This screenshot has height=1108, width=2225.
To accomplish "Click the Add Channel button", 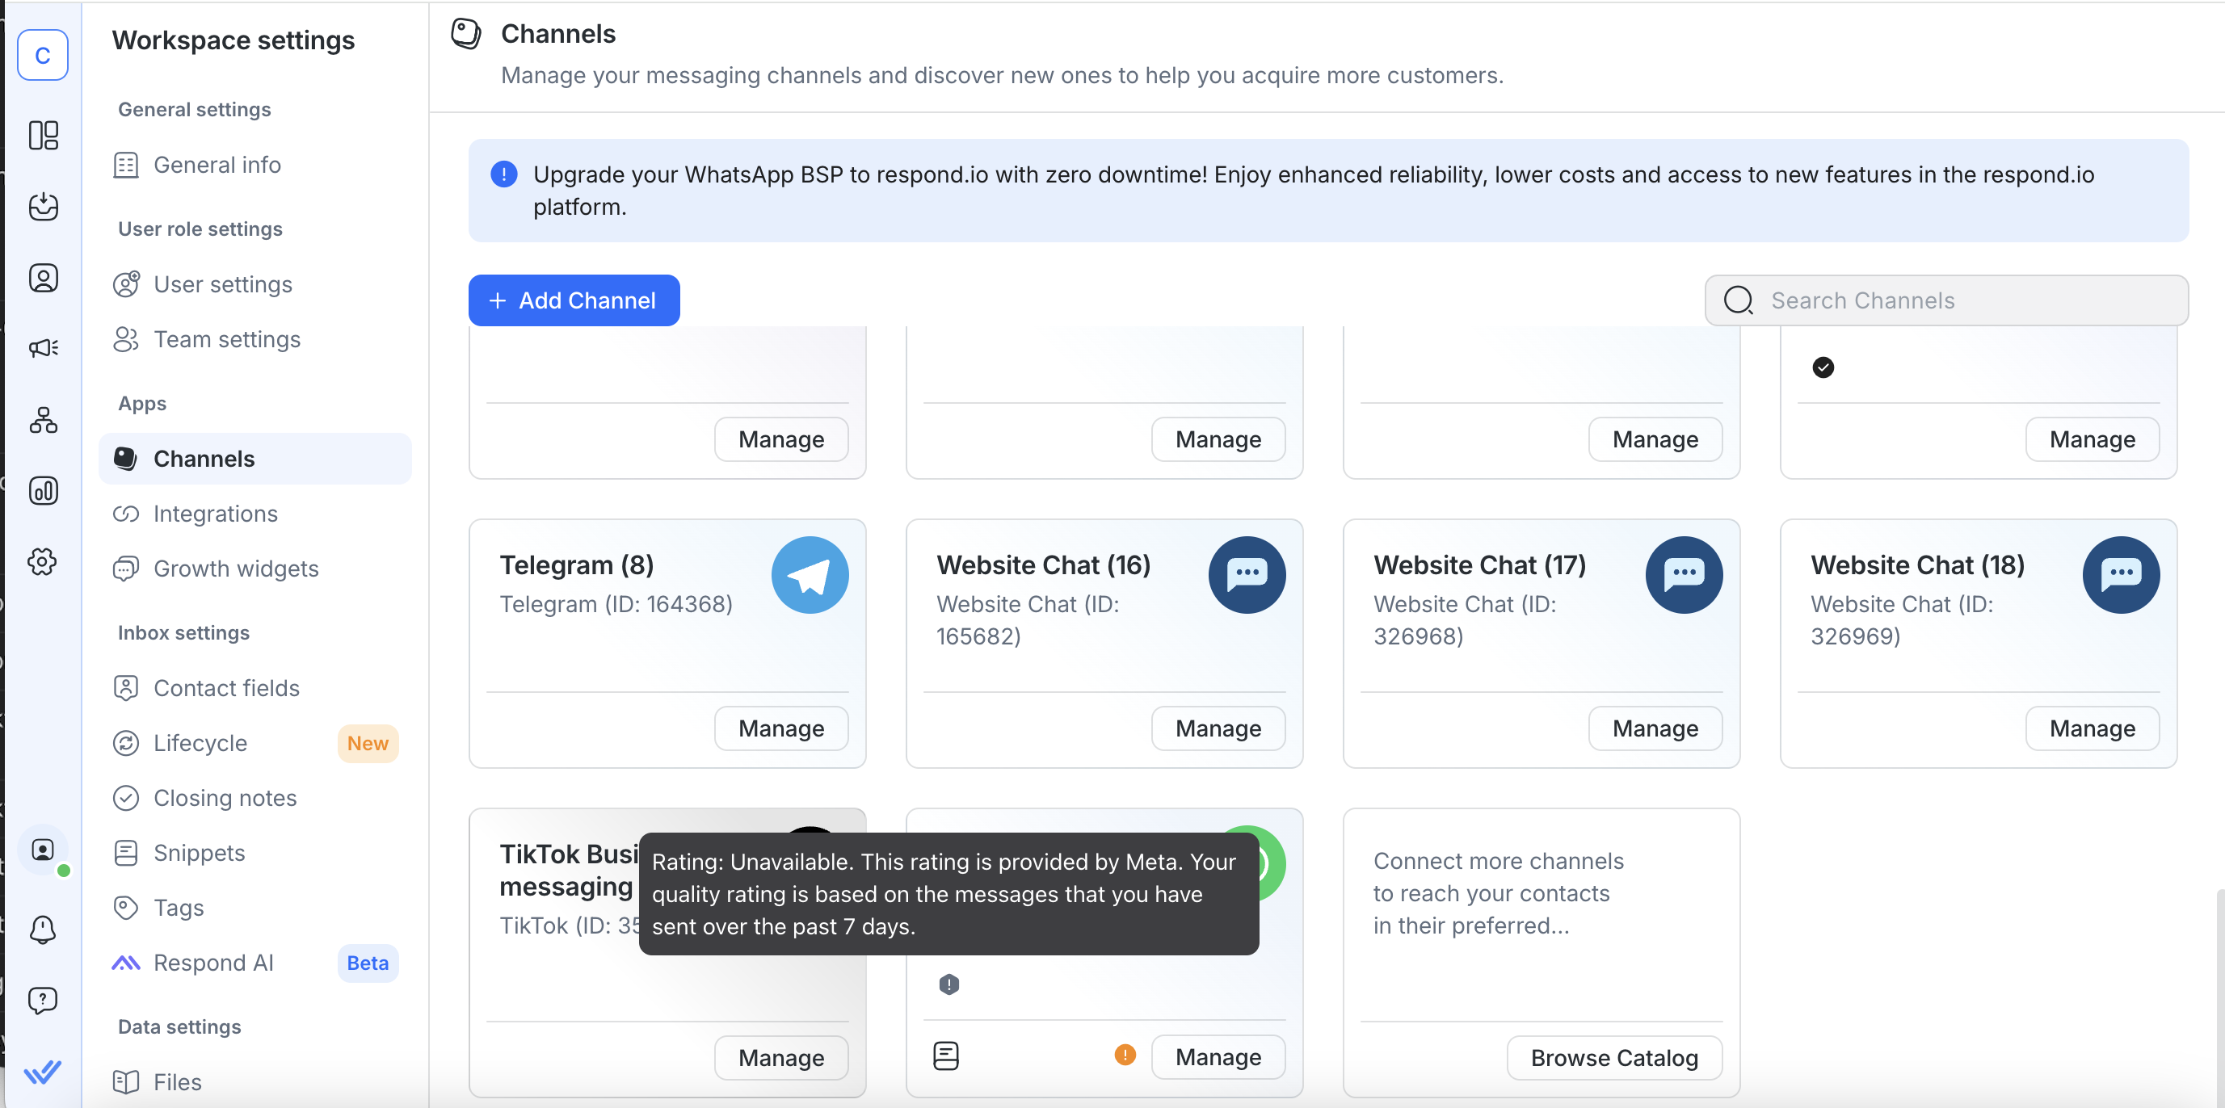I will pyautogui.click(x=574, y=300).
